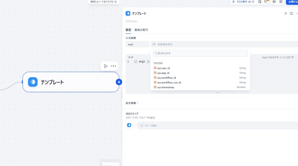This screenshot has height=166, width=298.
Task: Click the Jinja2 help question mark icon
Action: coord(292,57)
